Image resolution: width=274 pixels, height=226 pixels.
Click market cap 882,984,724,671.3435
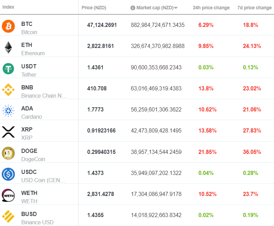158,25
